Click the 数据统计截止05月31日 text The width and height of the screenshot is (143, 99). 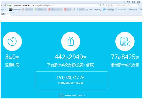(x=75, y=95)
